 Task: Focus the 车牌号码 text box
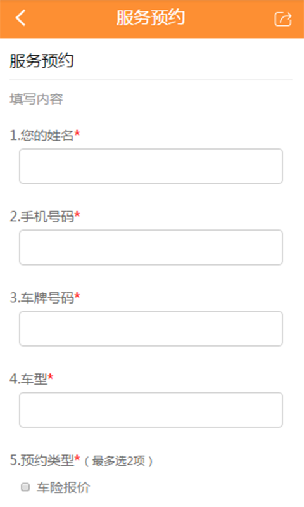(151, 328)
